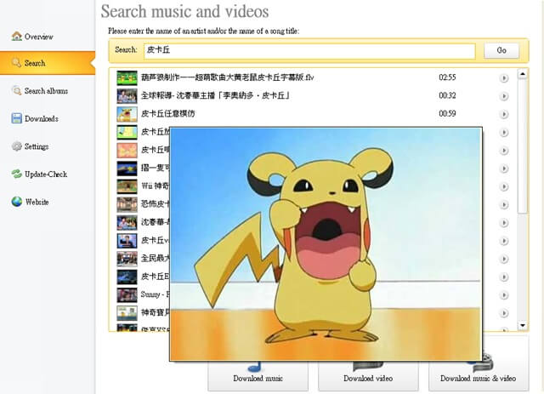
Task: Select the result 全球報導-沈春華主播
Action: (x=215, y=95)
